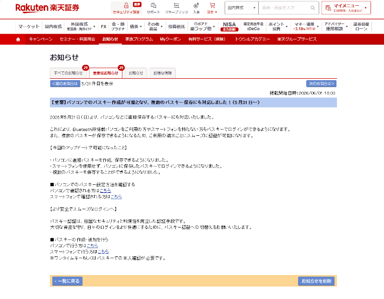Expand the アドバイザー運用相談 menu
Screen dimensions: 384x299
[336, 26]
